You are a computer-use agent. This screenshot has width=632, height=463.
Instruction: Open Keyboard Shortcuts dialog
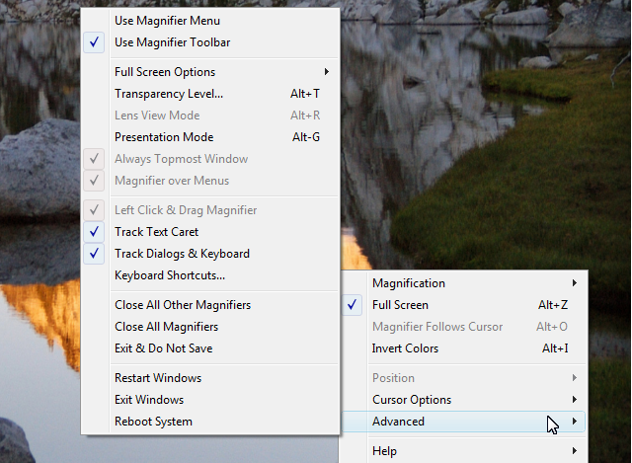(x=170, y=275)
